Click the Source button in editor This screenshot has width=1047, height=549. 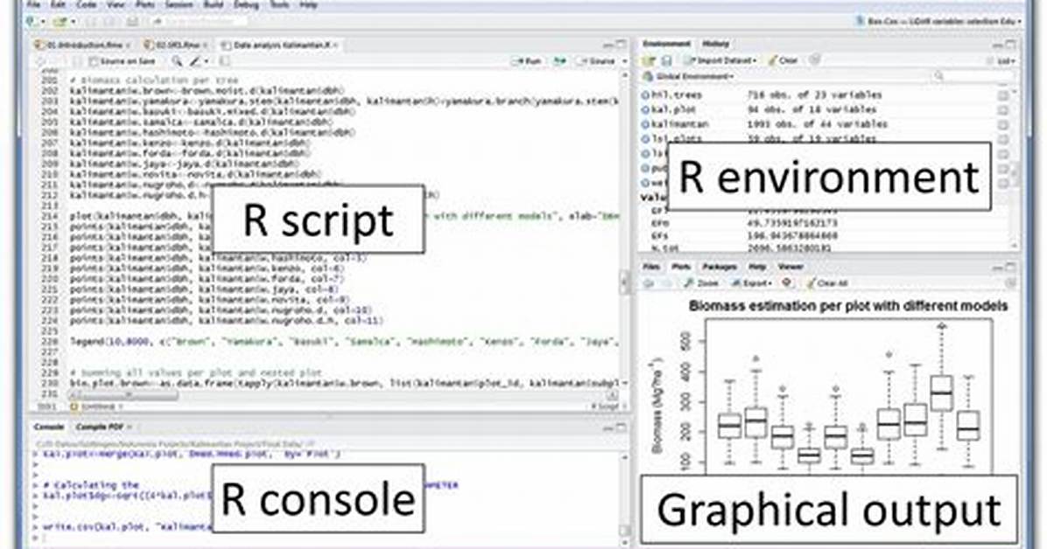pyautogui.click(x=595, y=61)
